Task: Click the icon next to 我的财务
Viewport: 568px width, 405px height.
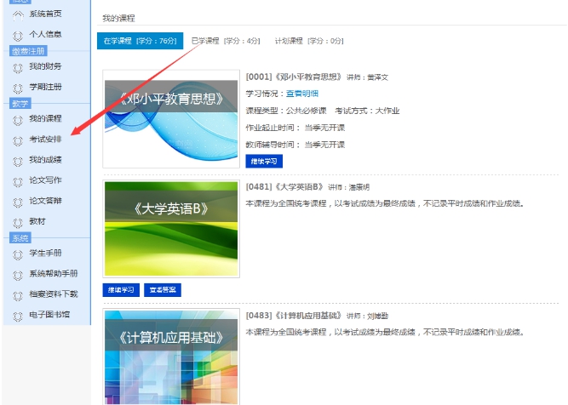Action: (18, 68)
